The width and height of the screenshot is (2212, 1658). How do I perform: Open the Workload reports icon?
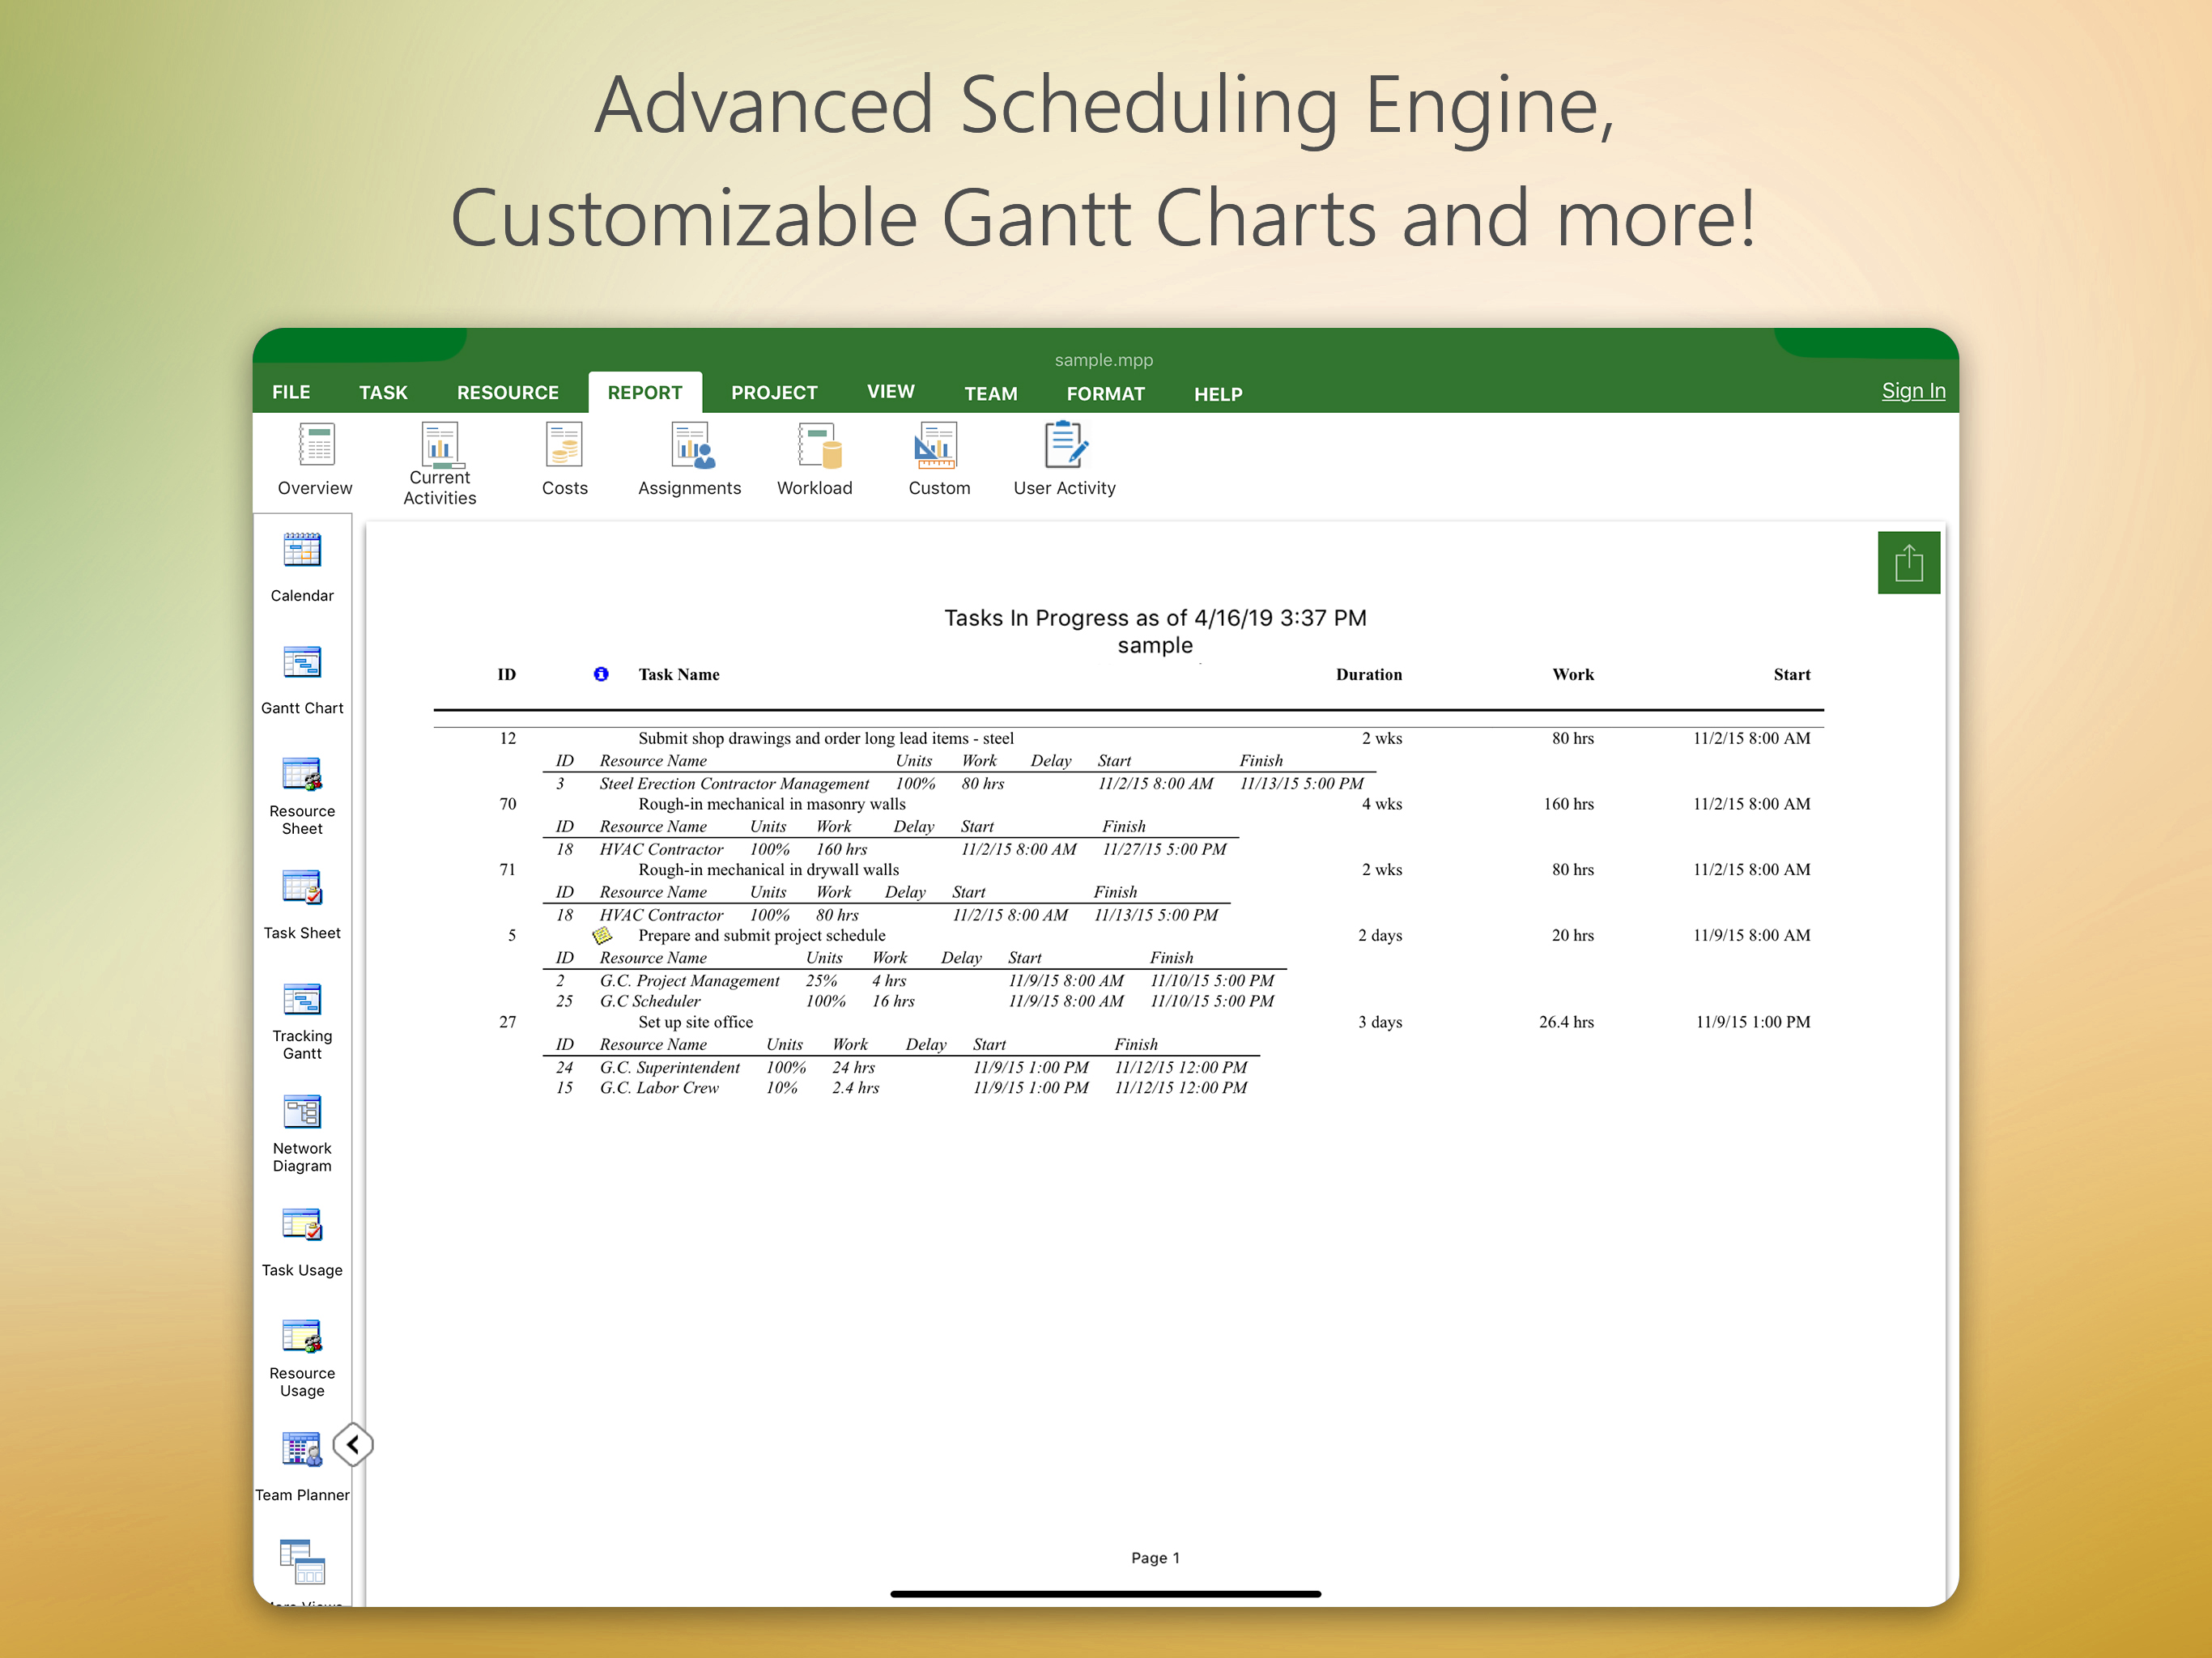click(x=815, y=459)
